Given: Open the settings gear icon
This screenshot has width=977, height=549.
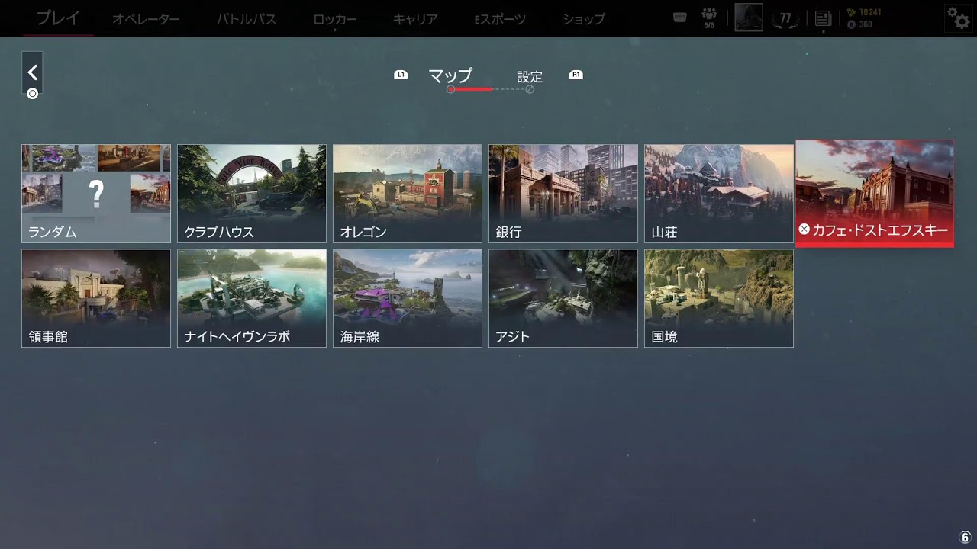Looking at the screenshot, I should pos(958,18).
